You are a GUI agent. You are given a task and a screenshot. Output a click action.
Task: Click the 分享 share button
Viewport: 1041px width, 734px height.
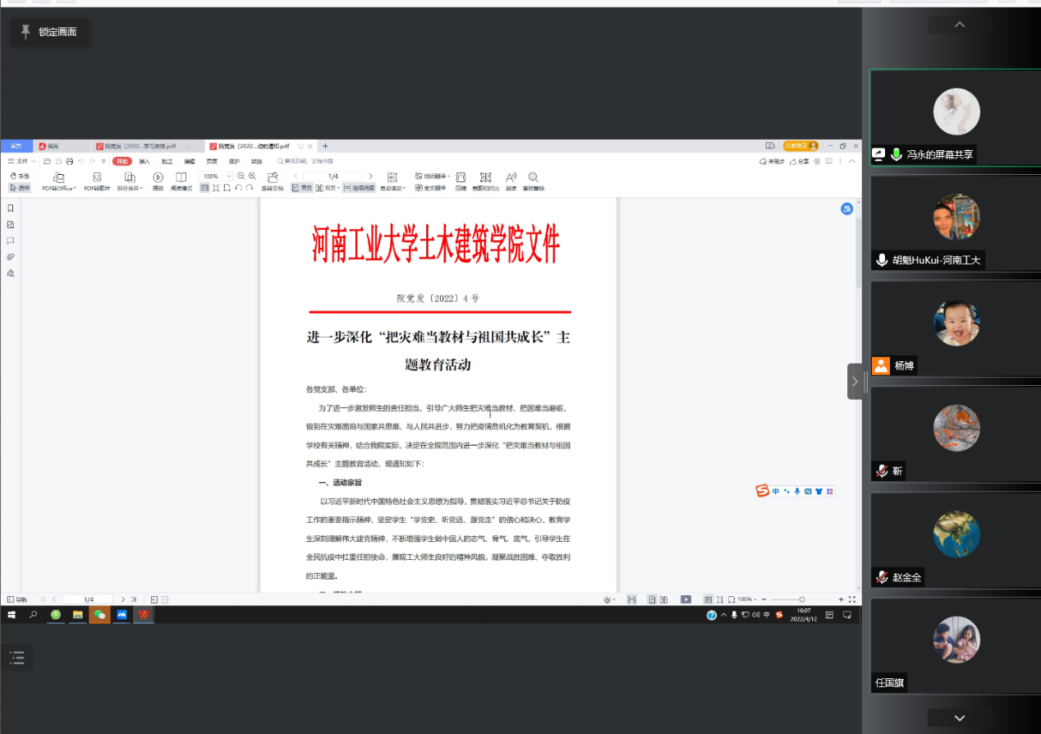point(799,162)
